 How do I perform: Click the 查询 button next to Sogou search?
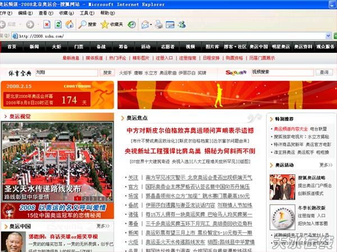[324, 72]
